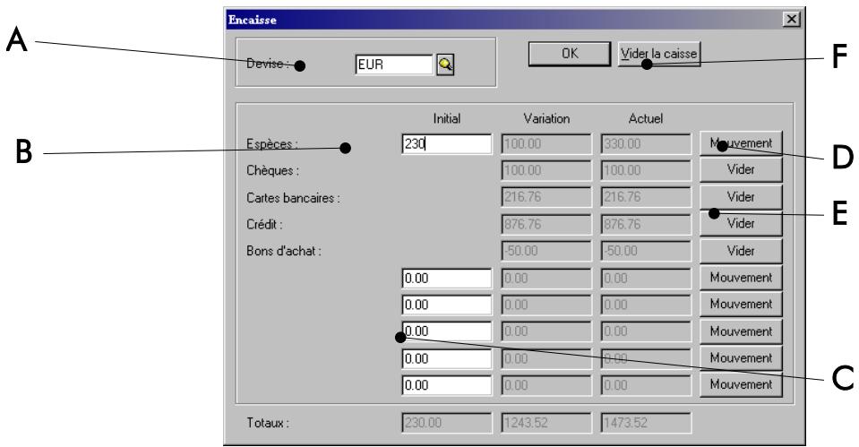Click Vider button for Chèques
Viewport: 859px width, 447px height.
pos(741,170)
